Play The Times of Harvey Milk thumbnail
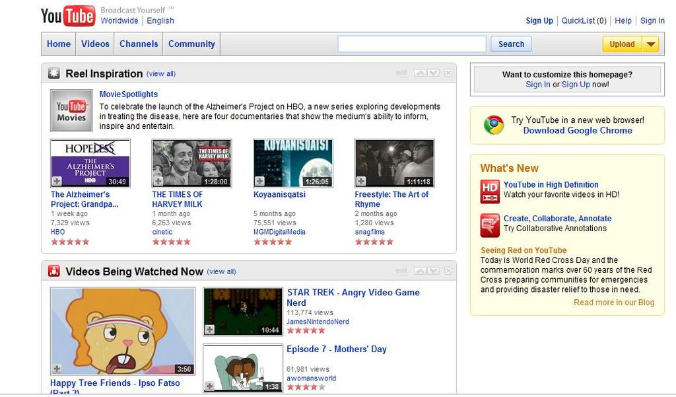This screenshot has width=676, height=397. pyautogui.click(x=191, y=163)
